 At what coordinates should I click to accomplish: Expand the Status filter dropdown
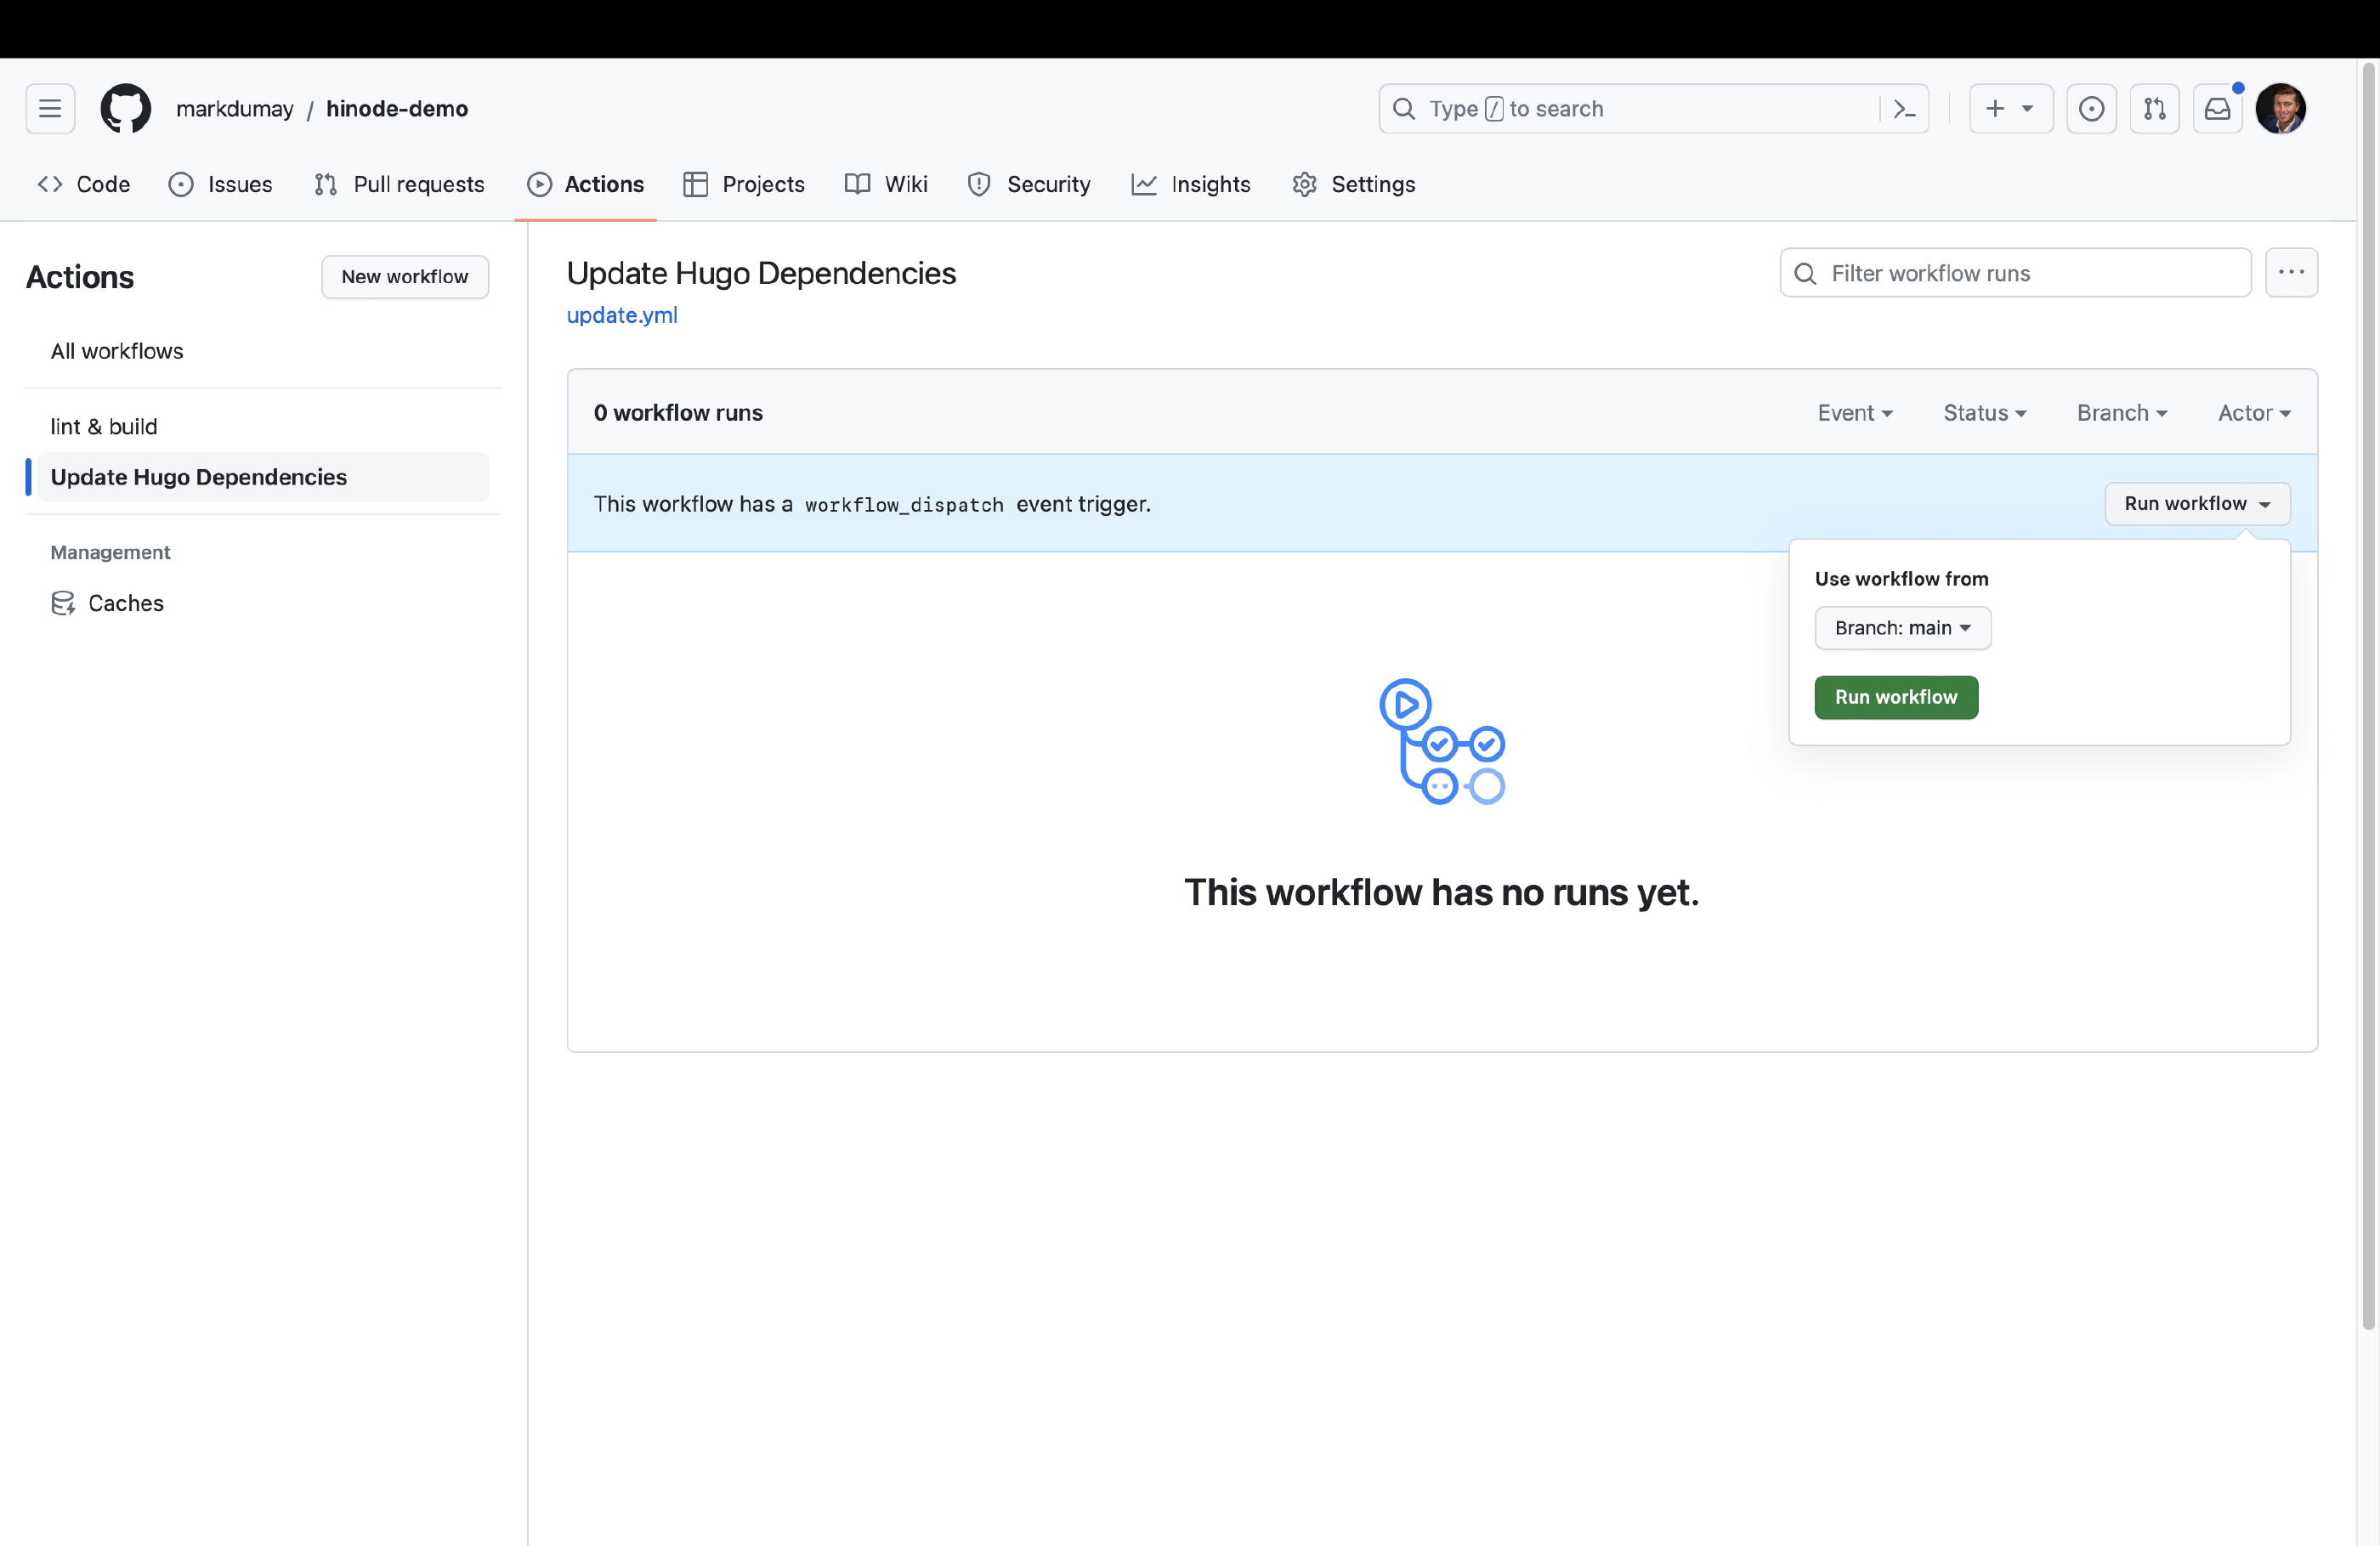point(1984,413)
